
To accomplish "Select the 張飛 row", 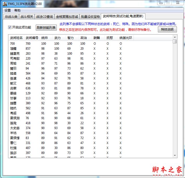I will (x=90, y=123).
